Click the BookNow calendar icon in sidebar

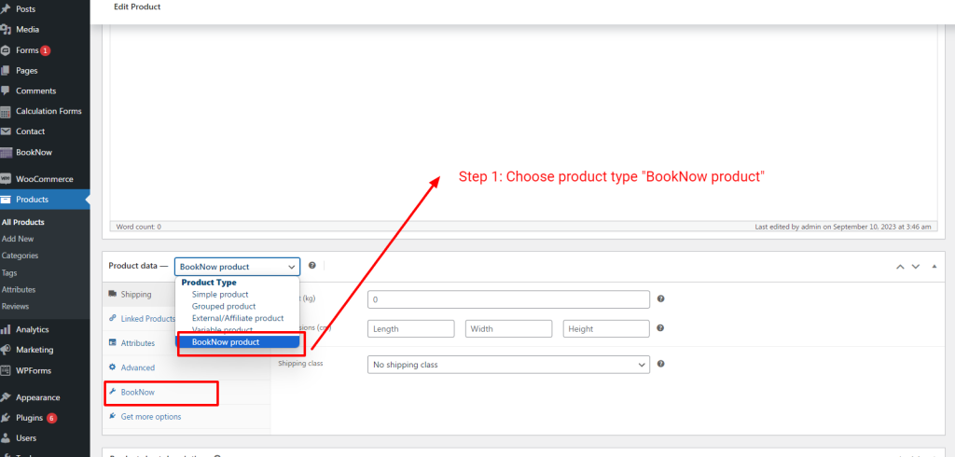pos(6,152)
